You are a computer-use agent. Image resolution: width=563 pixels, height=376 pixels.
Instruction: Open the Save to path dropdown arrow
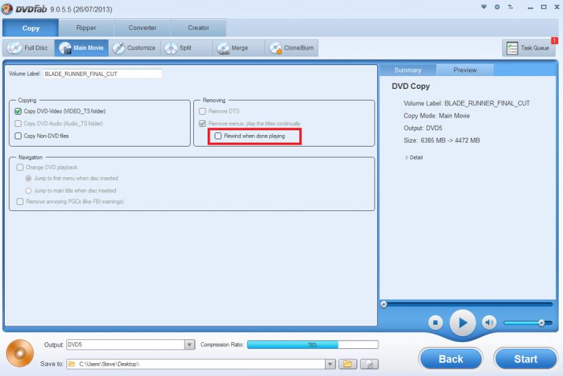330,364
